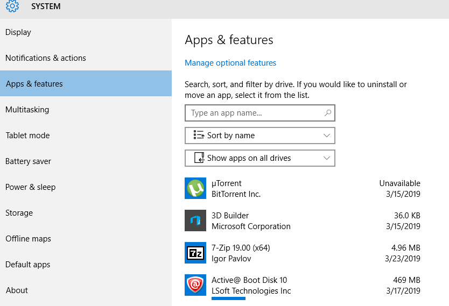The height and width of the screenshot is (306, 449).
Task: Select the 3D Builder app icon
Action: click(x=195, y=220)
